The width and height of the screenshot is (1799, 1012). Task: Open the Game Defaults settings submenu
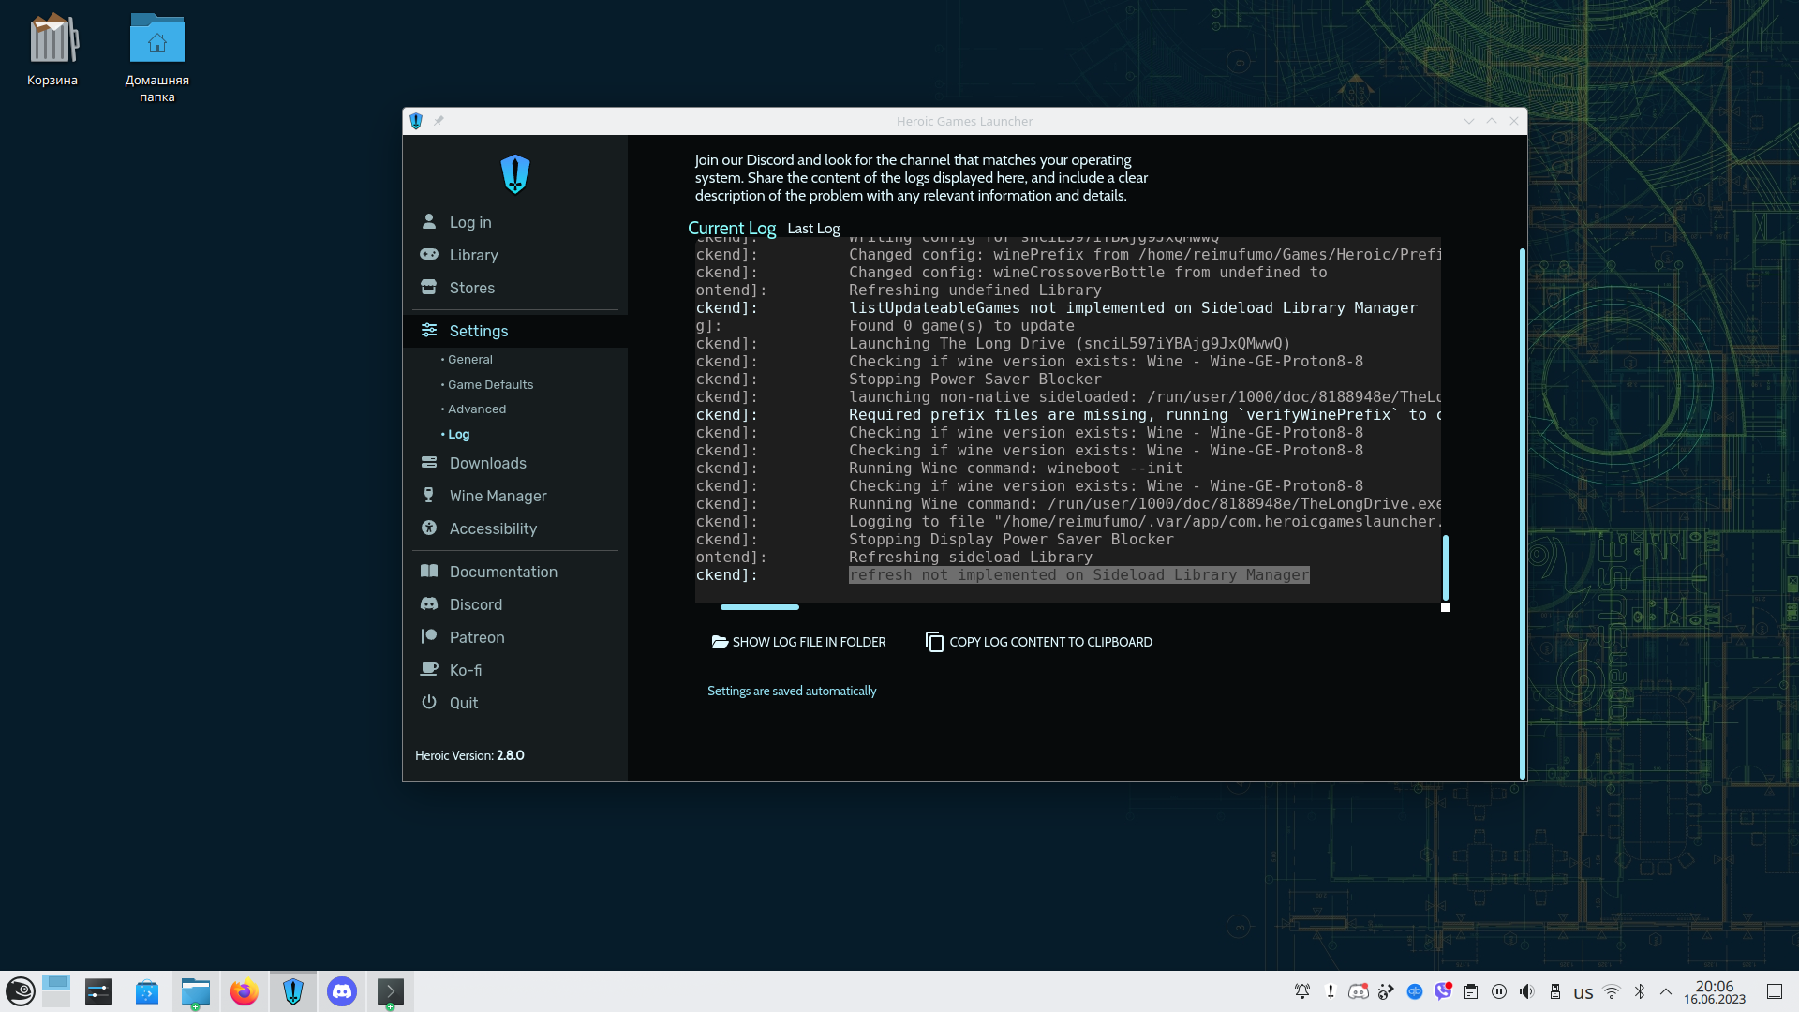[x=490, y=384]
